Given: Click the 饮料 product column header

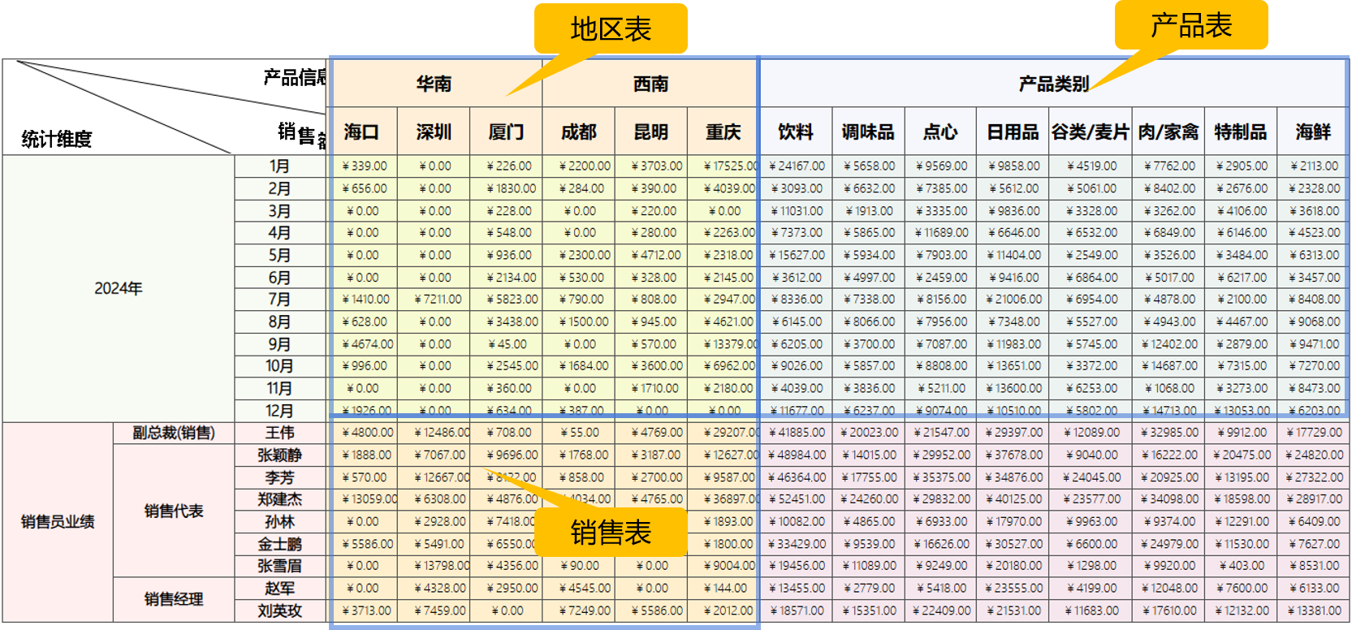Looking at the screenshot, I should (x=796, y=132).
